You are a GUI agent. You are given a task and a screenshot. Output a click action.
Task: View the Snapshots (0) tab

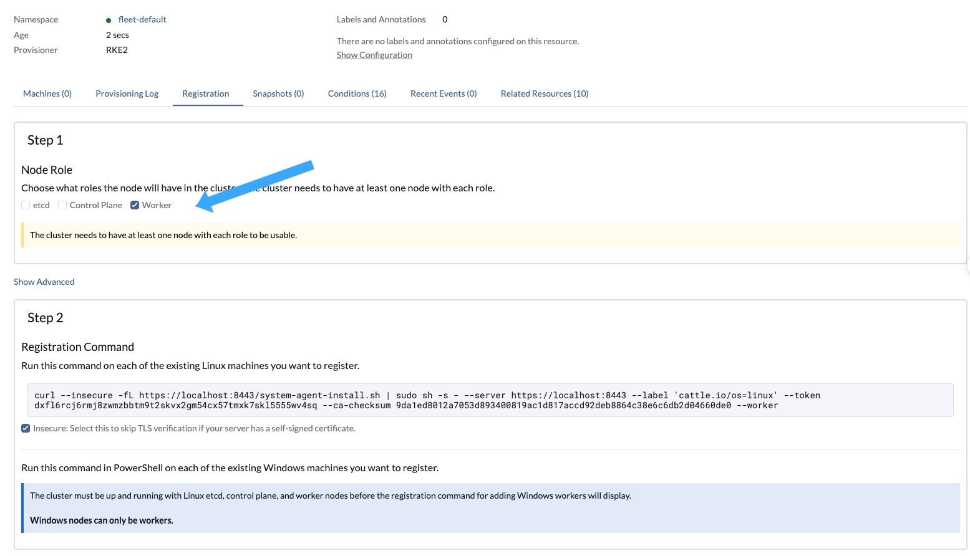278,93
